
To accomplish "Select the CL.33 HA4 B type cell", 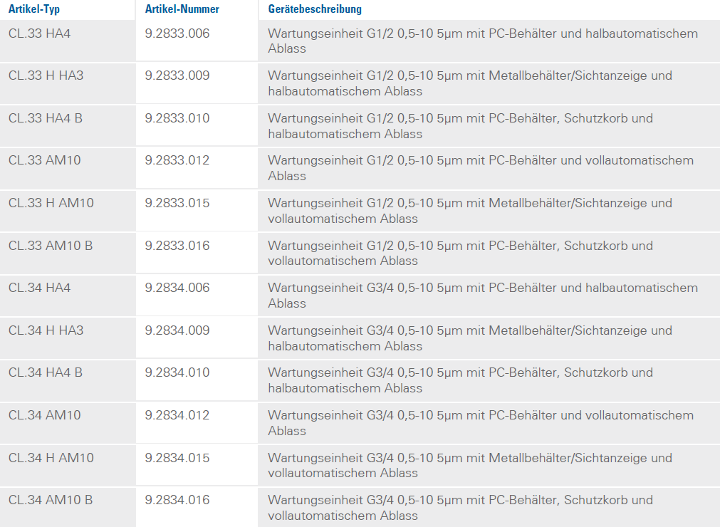I will tap(46, 118).
